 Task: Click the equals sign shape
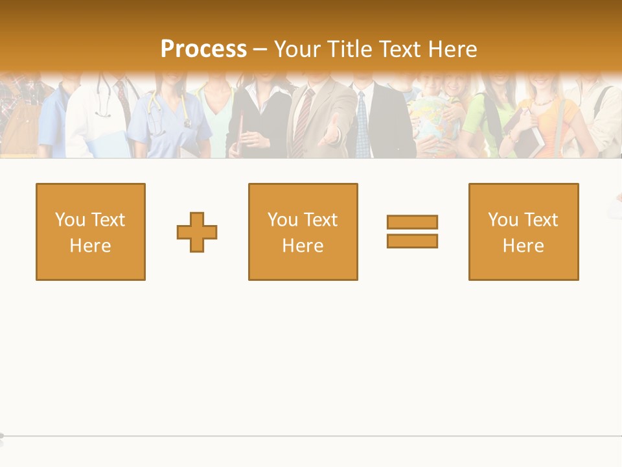412,232
